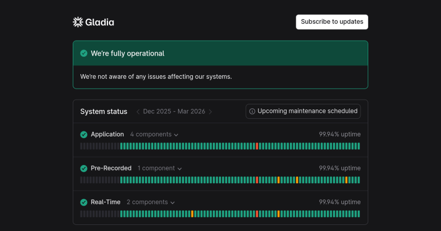Go to next date range arrow
The height and width of the screenshot is (231, 441).
211,112
